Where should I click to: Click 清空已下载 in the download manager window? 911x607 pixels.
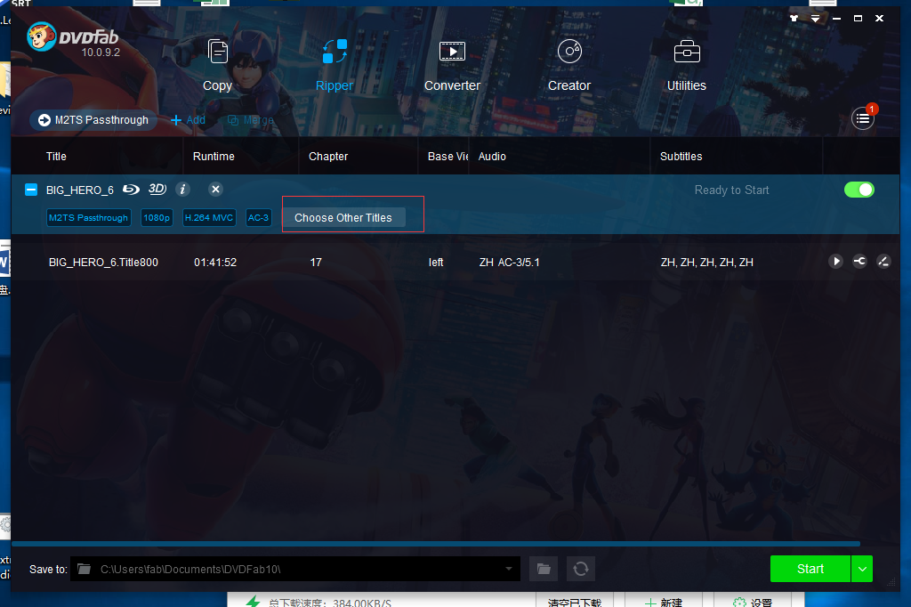574,602
